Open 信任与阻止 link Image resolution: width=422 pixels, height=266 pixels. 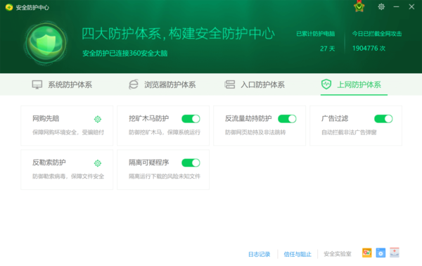coord(298,254)
